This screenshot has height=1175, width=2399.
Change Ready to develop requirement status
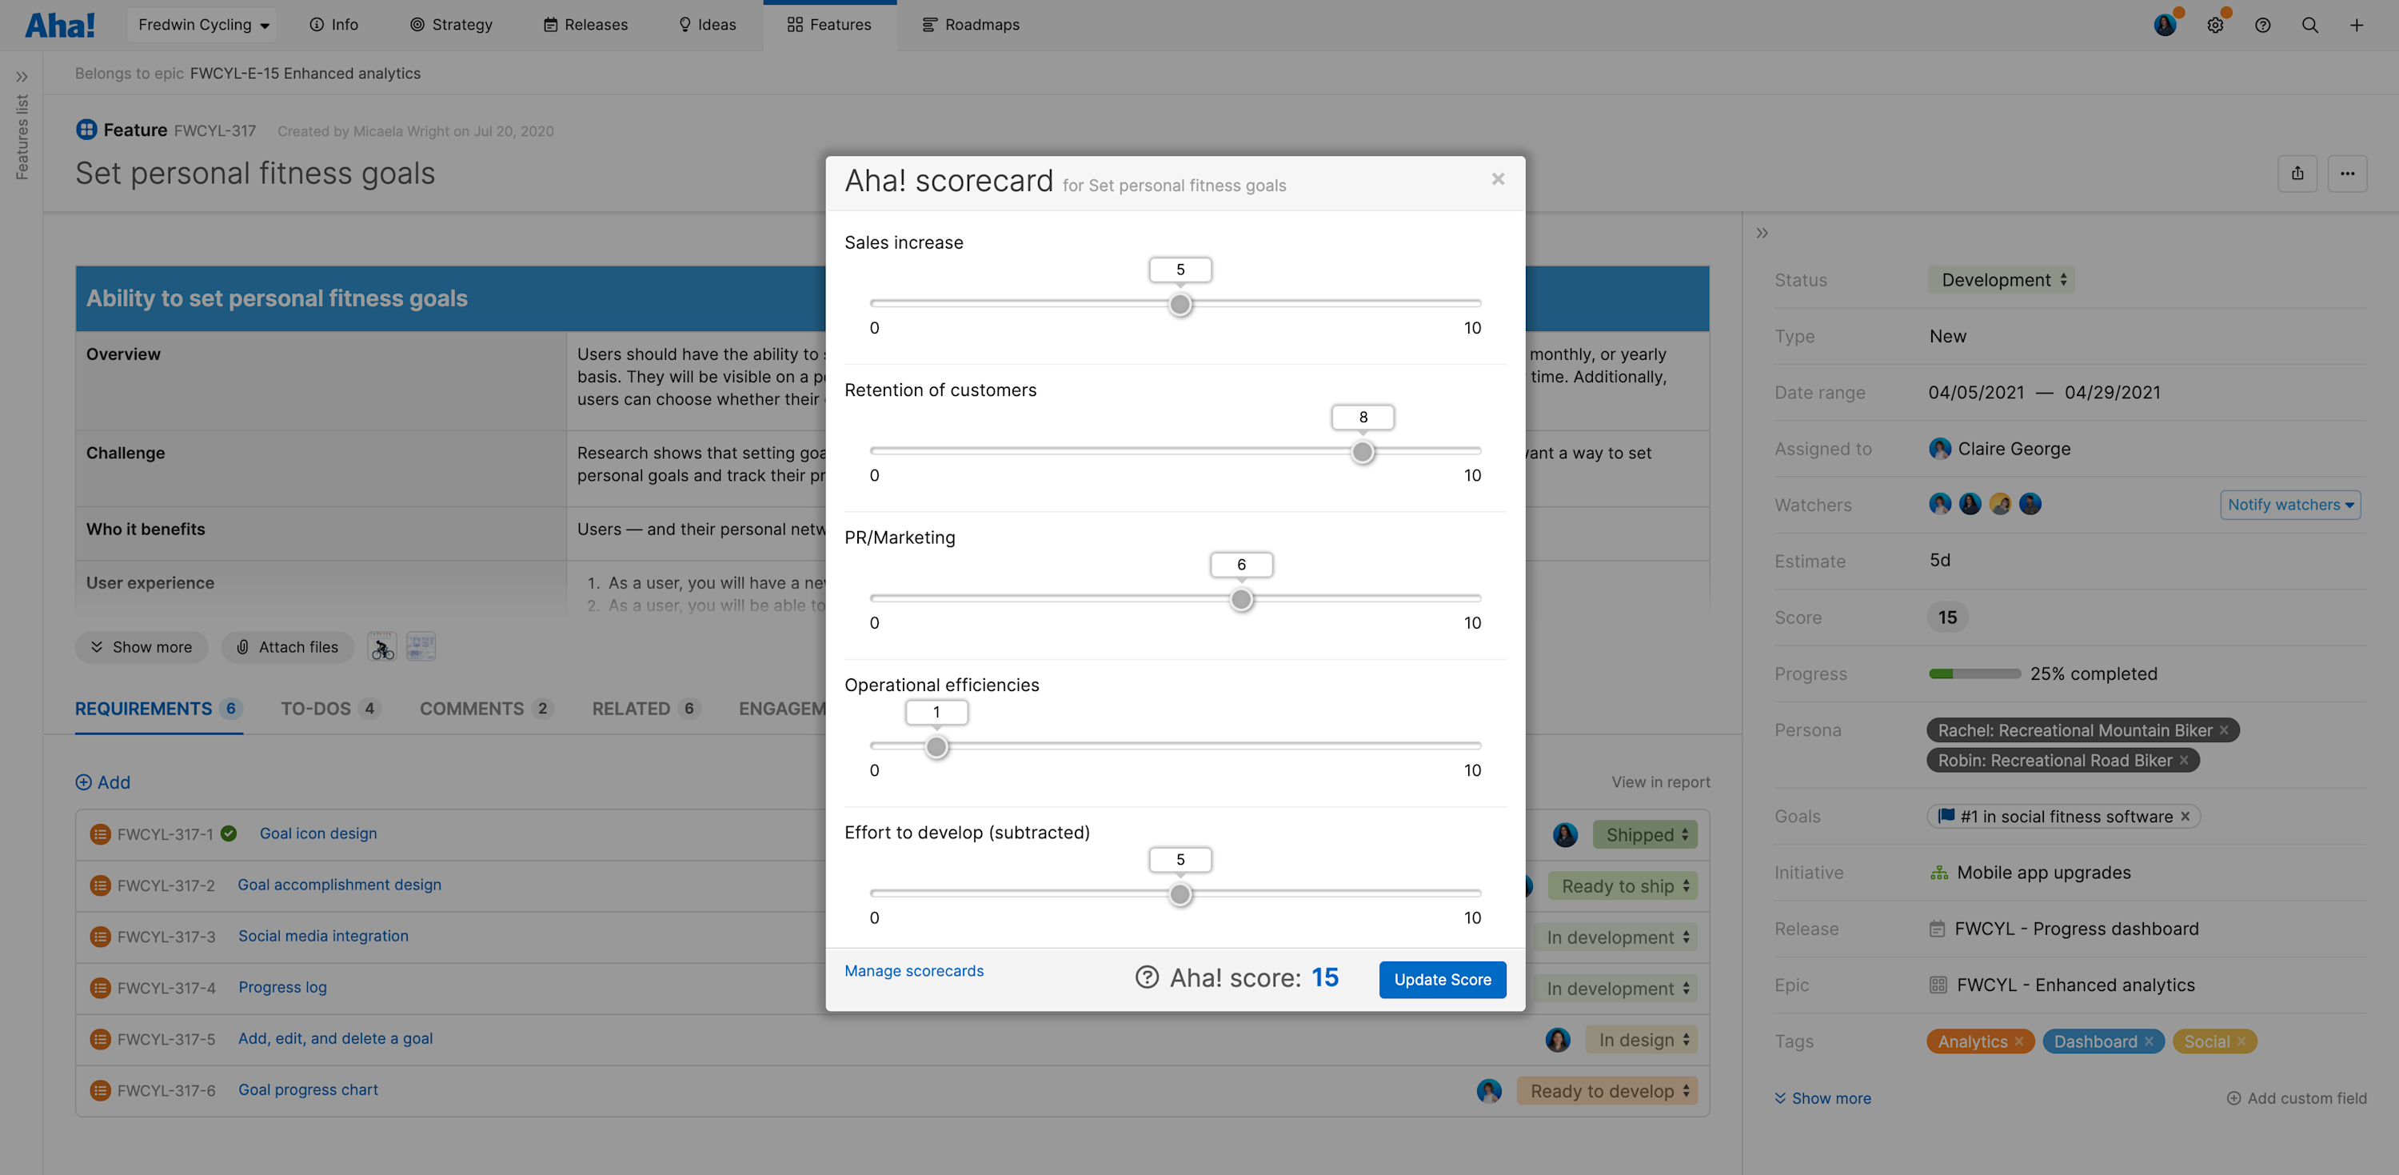tap(1607, 1091)
